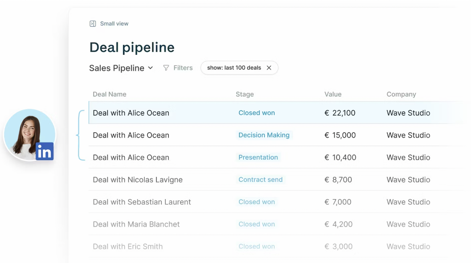This screenshot has height=263, width=471.
Task: Remove the 'show: last 100 deals' filter
Action: 269,68
